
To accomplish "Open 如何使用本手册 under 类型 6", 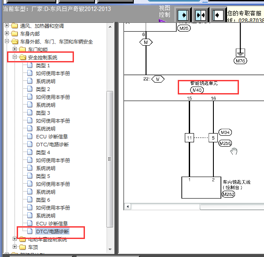I will (53, 208).
